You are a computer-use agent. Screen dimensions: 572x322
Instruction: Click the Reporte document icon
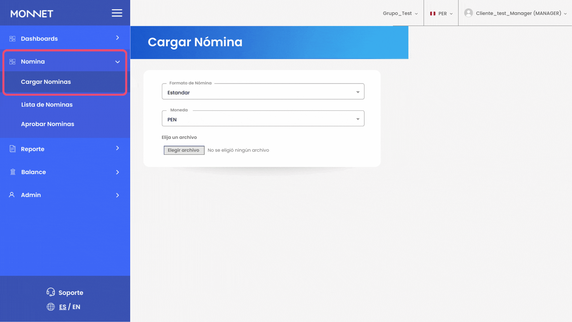13,149
